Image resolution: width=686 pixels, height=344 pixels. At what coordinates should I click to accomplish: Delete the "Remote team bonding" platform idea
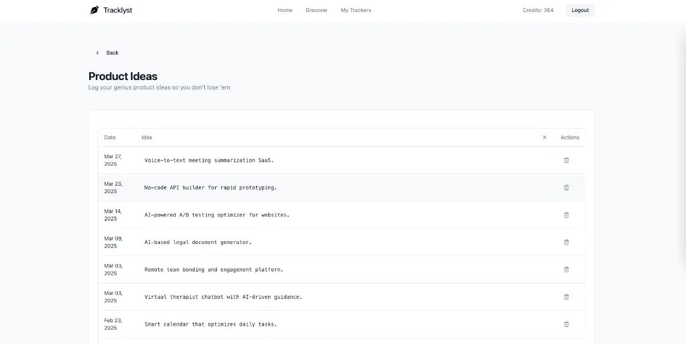(567, 269)
